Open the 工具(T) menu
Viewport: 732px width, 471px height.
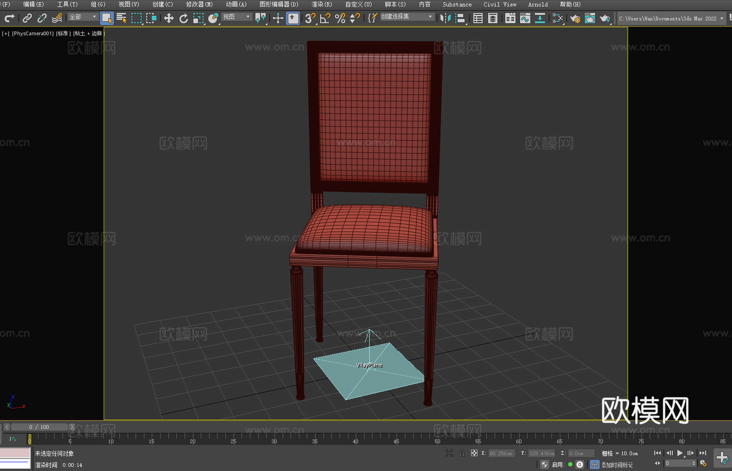tap(67, 4)
